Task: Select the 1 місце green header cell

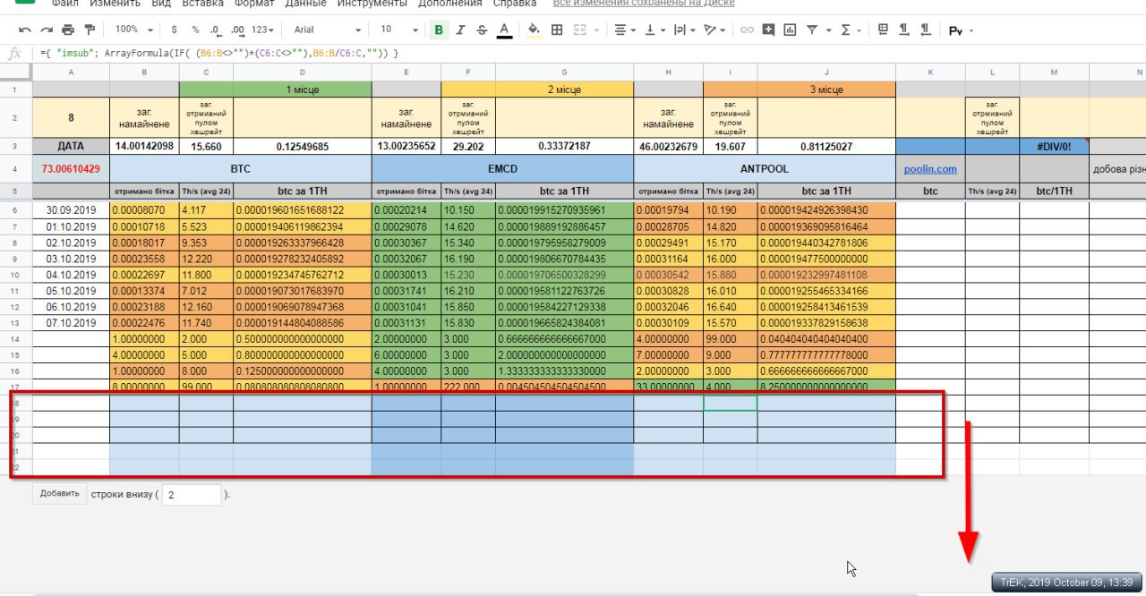Action: click(x=302, y=89)
